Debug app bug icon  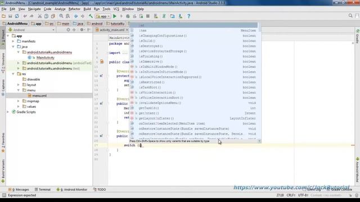pyautogui.click(x=128, y=16)
